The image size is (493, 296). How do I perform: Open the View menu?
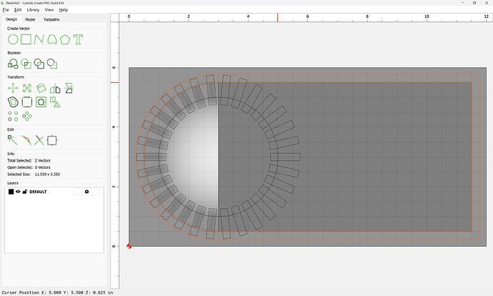coord(49,10)
